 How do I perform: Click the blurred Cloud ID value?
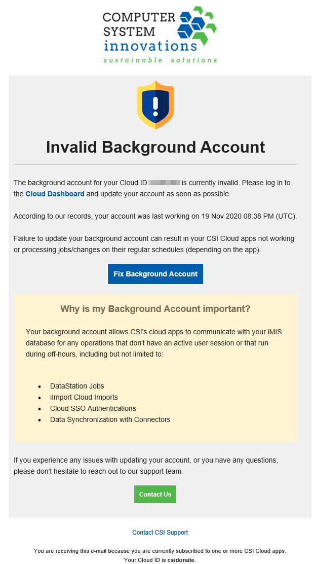click(165, 183)
